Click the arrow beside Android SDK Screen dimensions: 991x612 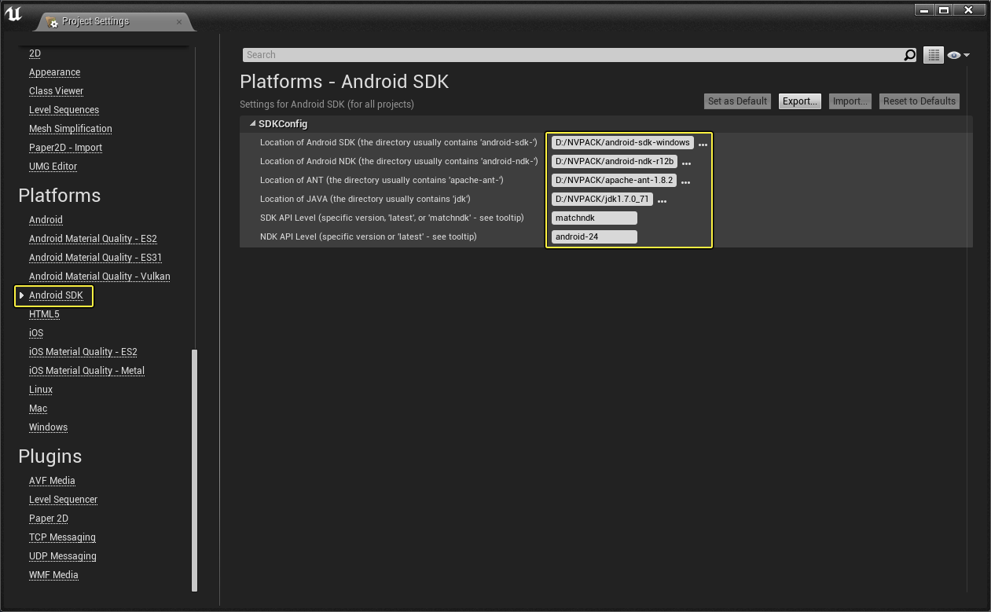point(22,295)
